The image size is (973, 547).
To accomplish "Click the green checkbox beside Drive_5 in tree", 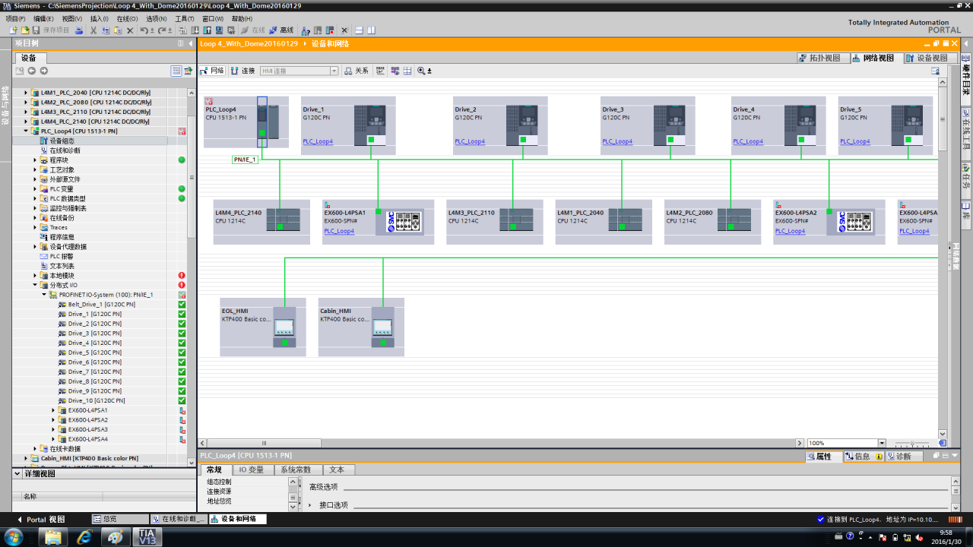I will coord(182,353).
